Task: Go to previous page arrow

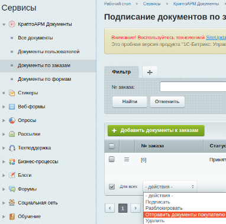Action: pos(110,208)
